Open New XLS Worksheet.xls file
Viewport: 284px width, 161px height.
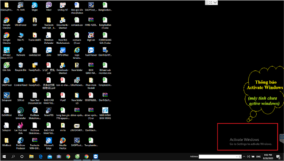(63, 38)
